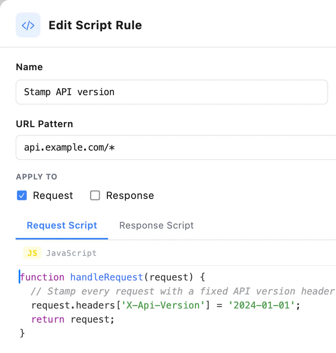Click the 'APPLY TO' section label

click(37, 177)
